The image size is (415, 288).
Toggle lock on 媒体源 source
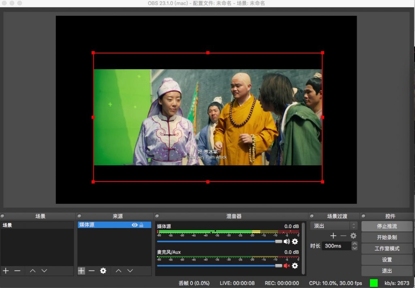tap(141, 225)
